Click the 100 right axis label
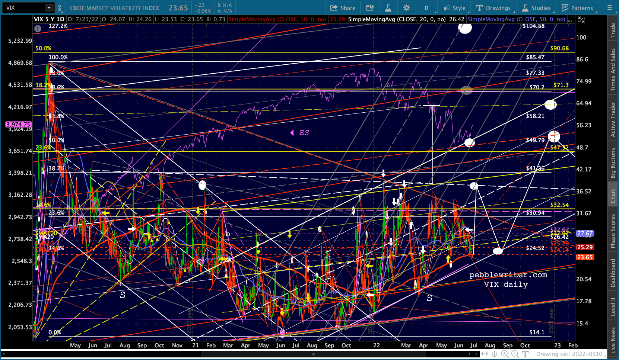Viewport: 619px width, 360px height. point(581,38)
